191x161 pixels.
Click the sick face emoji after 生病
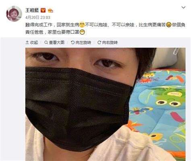[x=82, y=25]
